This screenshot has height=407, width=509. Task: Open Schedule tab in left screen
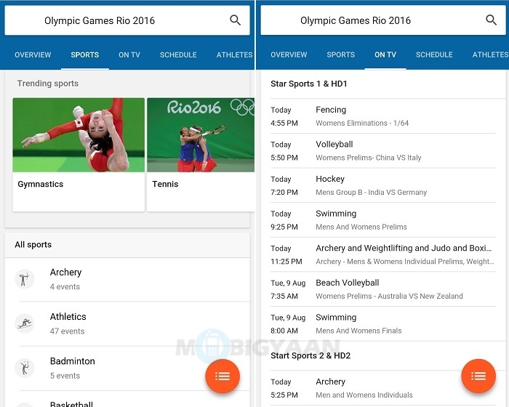click(178, 55)
